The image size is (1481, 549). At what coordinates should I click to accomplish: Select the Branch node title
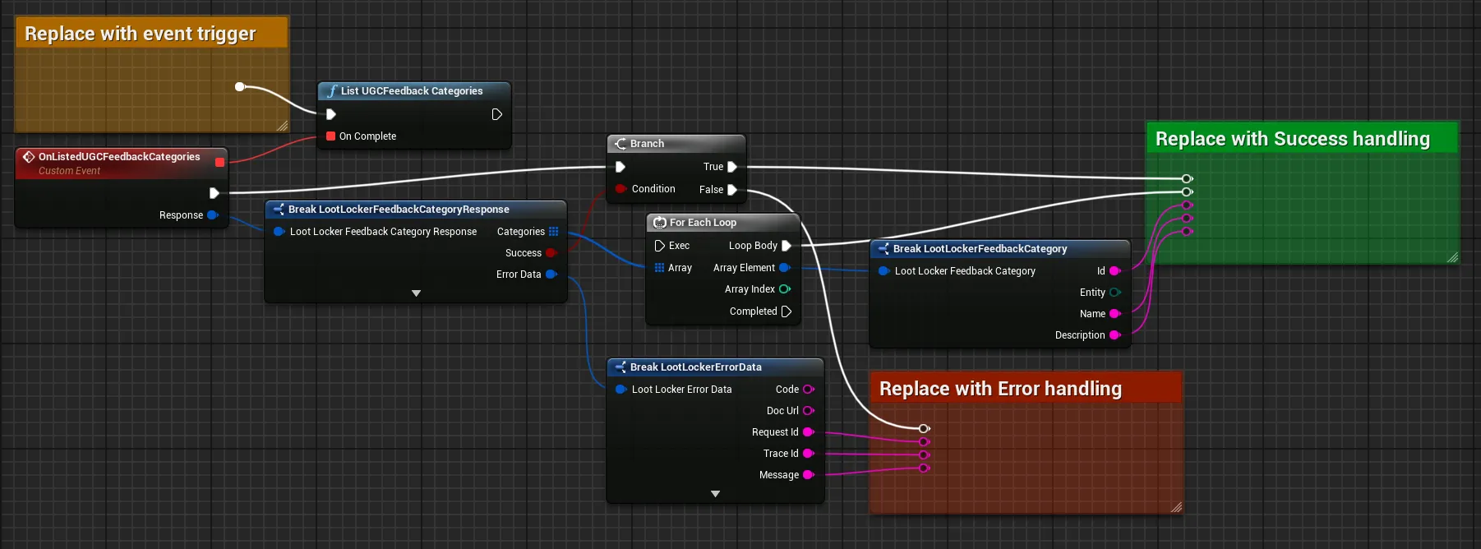click(x=647, y=144)
